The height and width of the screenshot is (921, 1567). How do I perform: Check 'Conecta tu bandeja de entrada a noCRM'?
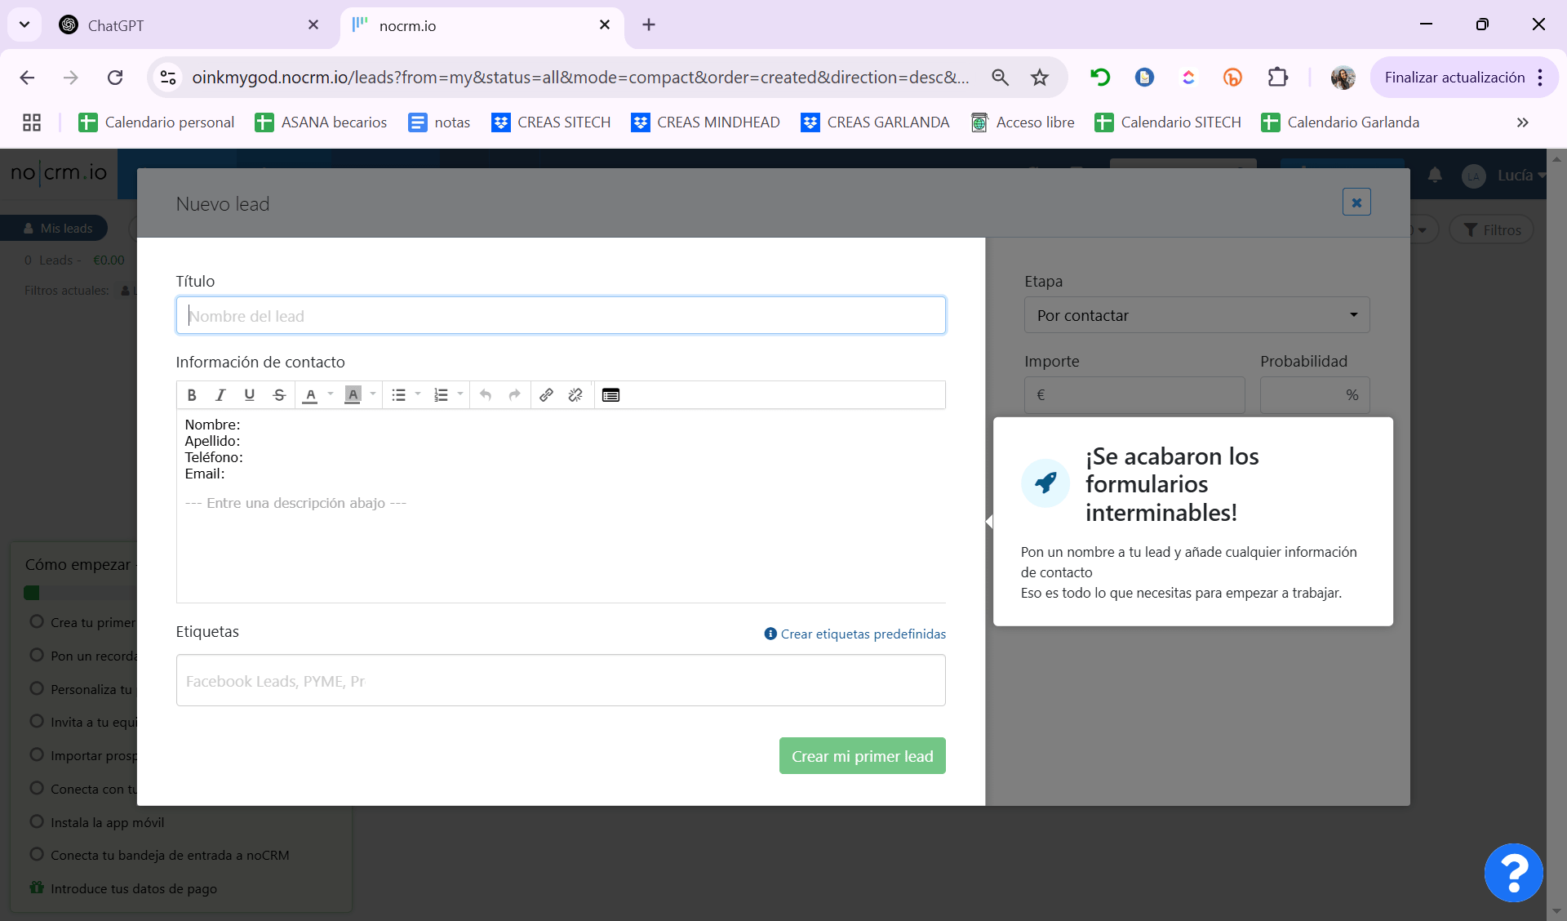coord(37,854)
